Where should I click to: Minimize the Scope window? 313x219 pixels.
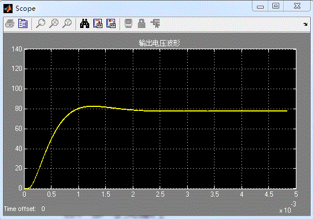coord(260,7)
